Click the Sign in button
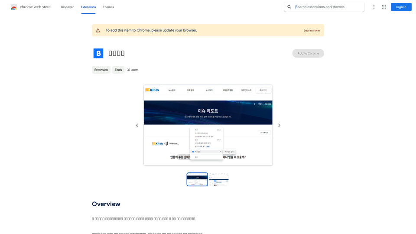The image size is (416, 234). click(x=401, y=7)
